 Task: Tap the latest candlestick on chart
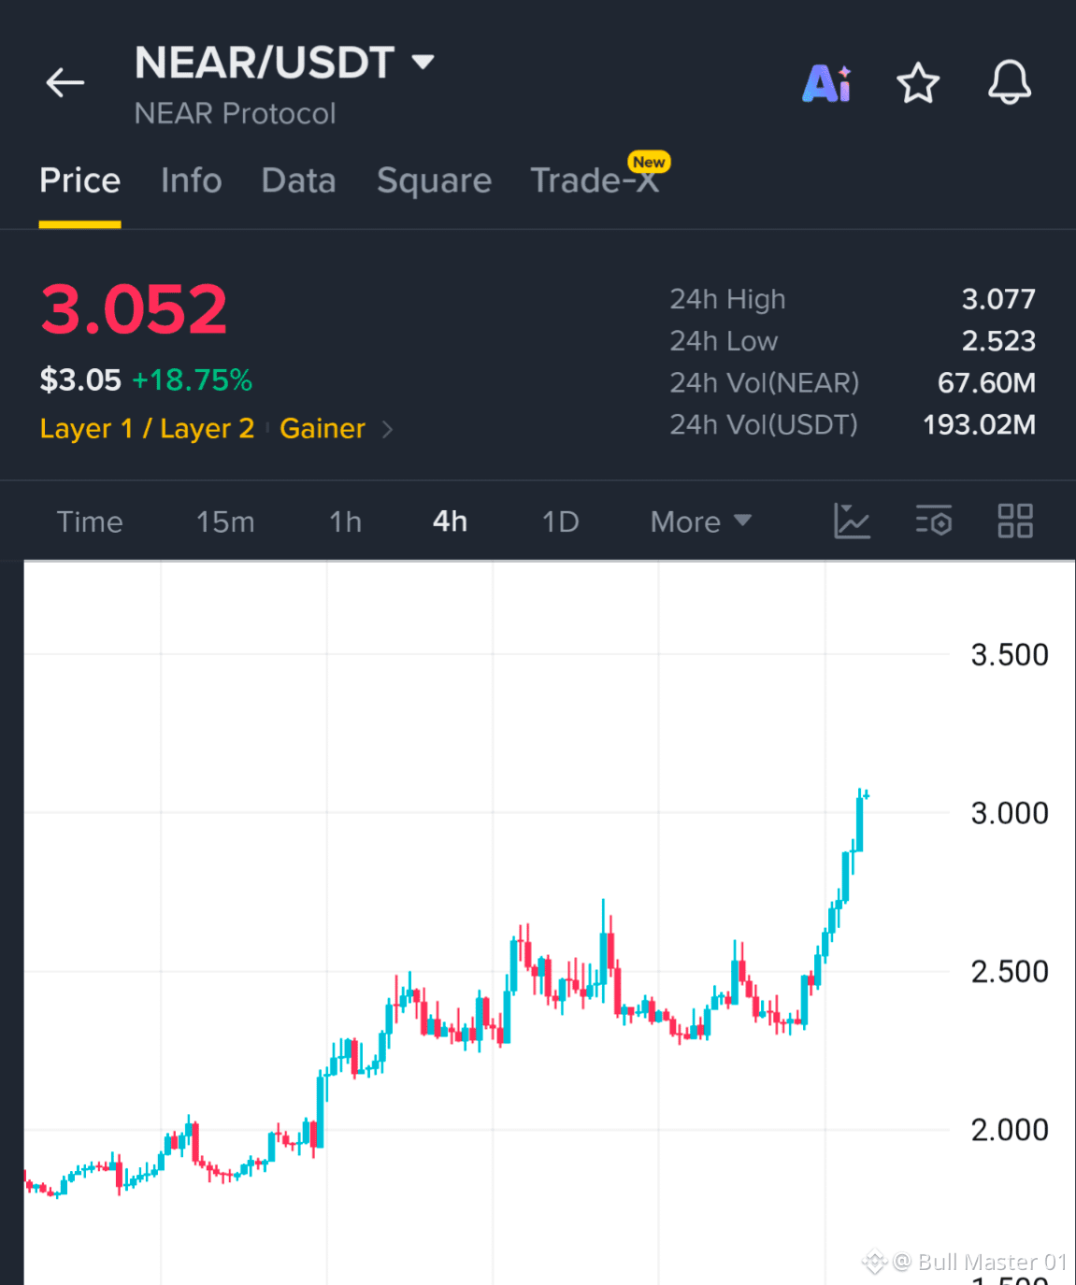[867, 795]
